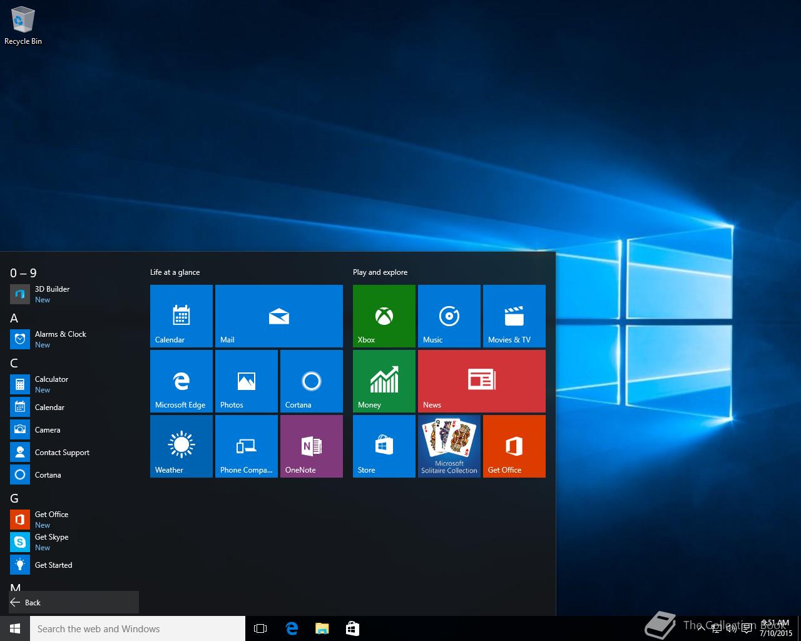Launch Camera from the apps list
The image size is (801, 641).
[74, 429]
